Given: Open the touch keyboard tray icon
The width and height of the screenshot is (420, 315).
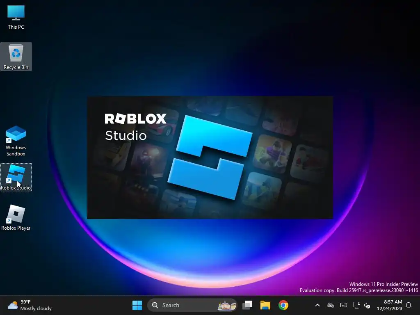Looking at the screenshot, I should point(344,305).
